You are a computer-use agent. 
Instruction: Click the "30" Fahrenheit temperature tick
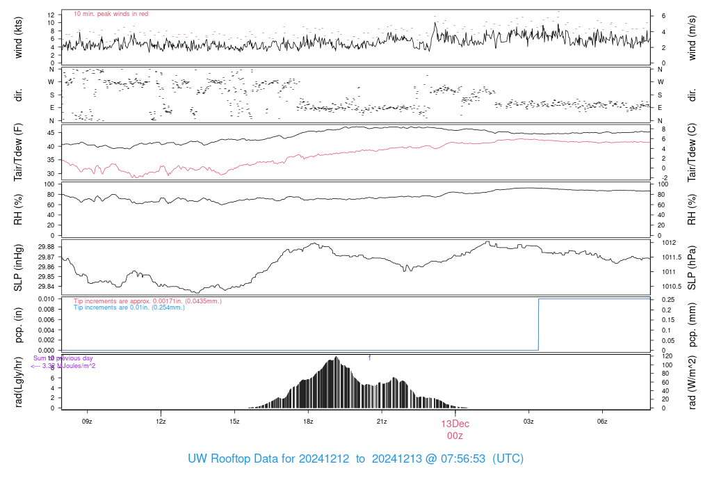(51, 173)
